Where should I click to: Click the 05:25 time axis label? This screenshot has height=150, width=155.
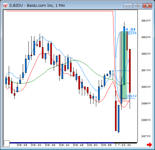click(x=22, y=145)
